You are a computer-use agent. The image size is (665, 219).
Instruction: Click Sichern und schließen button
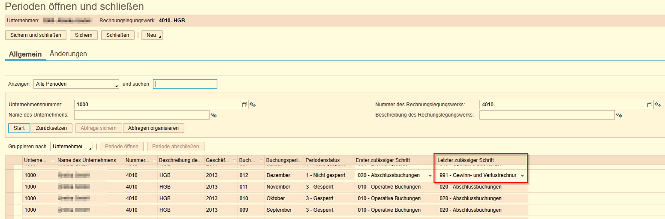pos(36,35)
